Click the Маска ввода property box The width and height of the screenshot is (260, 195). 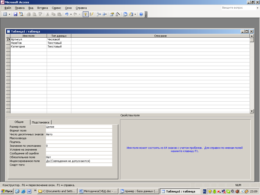click(79, 138)
